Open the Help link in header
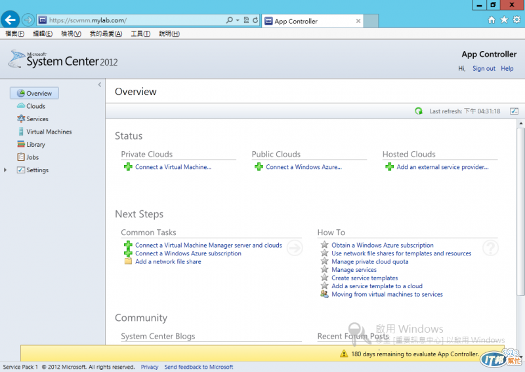 click(507, 68)
